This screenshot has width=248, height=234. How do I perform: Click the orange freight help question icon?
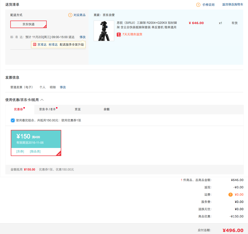[x=230, y=195]
